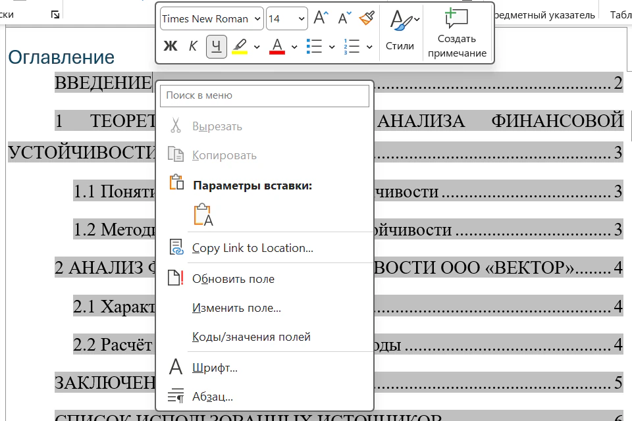The height and width of the screenshot is (421, 632).
Task: Select Коды/значения полей menu entry
Action: pos(265,337)
